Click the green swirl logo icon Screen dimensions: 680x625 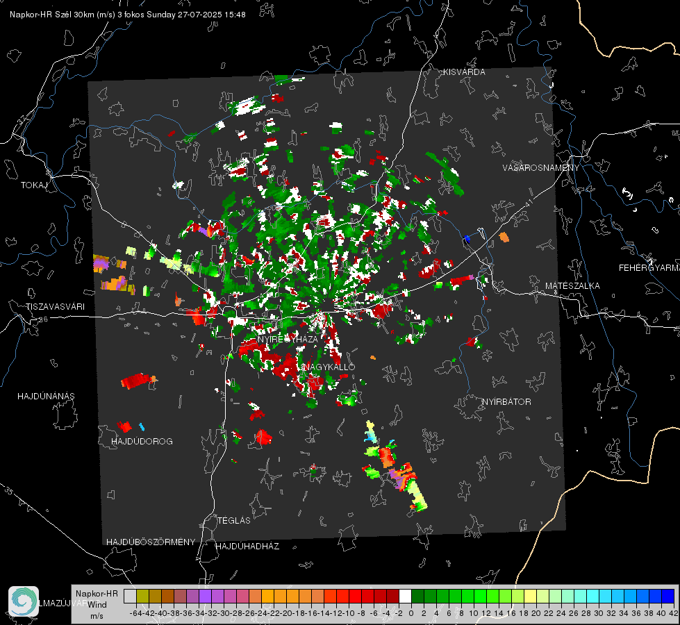[24, 601]
